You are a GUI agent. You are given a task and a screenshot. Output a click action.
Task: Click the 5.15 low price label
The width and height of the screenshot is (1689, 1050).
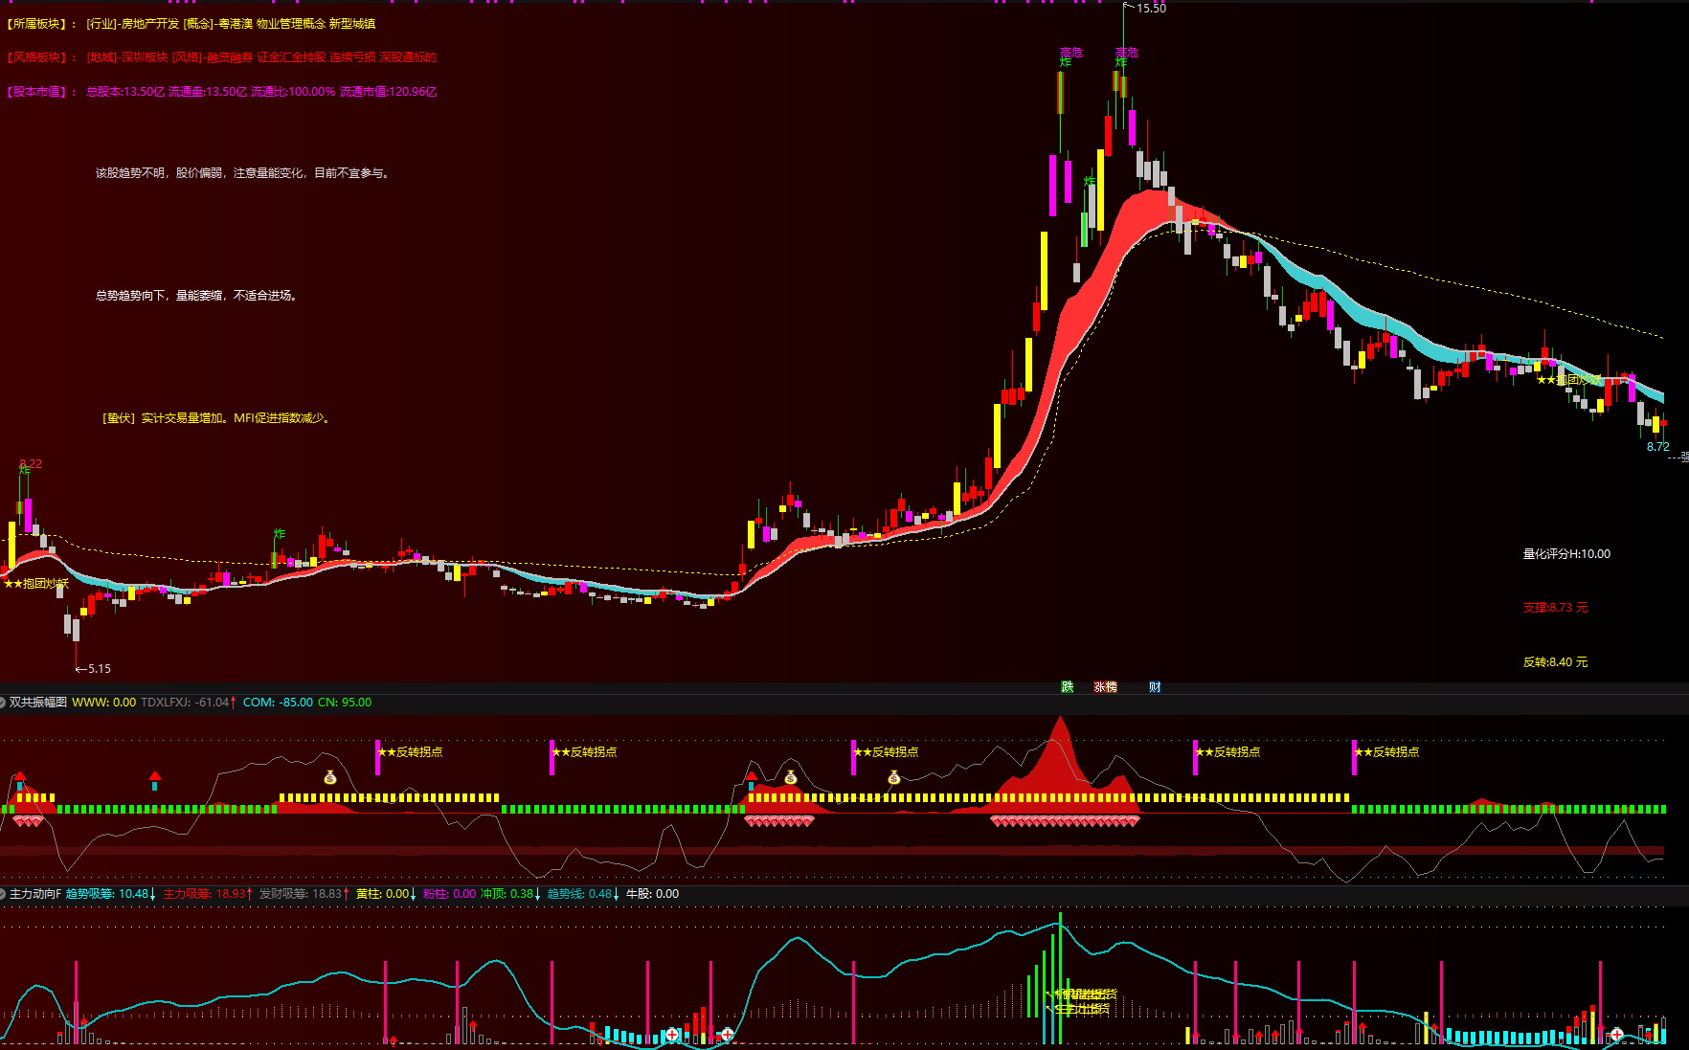coord(100,669)
